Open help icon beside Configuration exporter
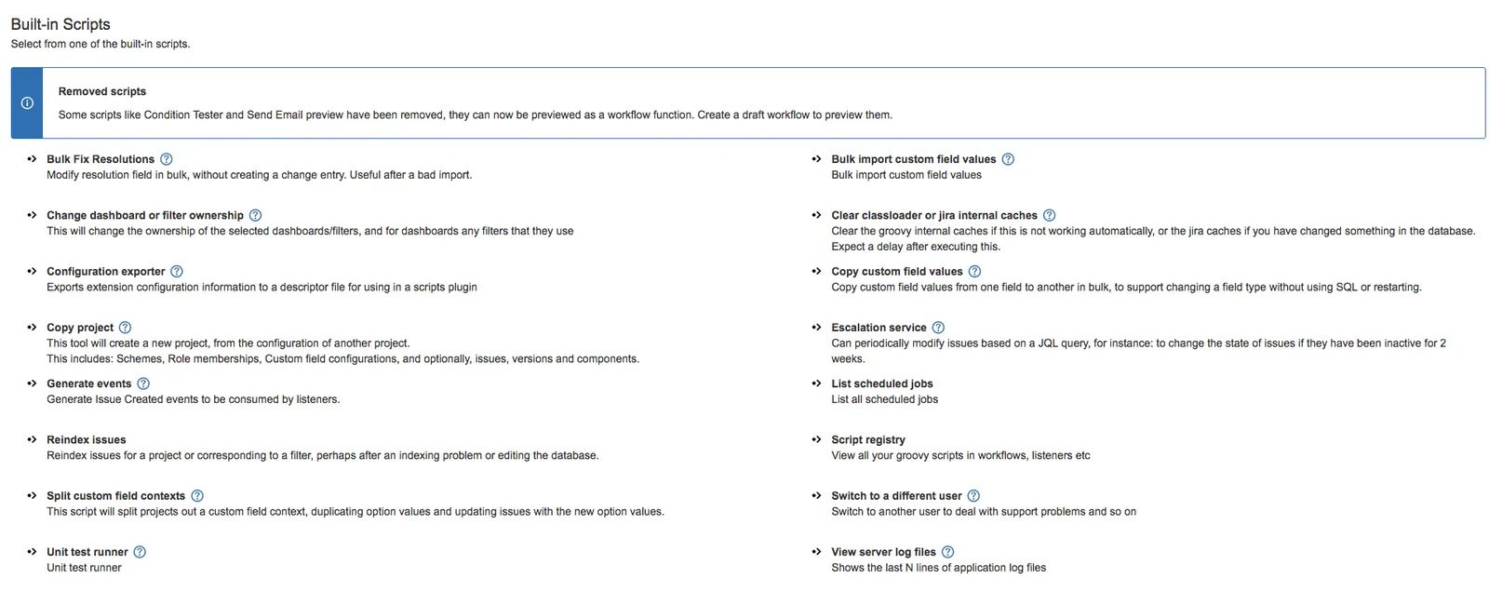This screenshot has height=605, width=1489. click(177, 272)
